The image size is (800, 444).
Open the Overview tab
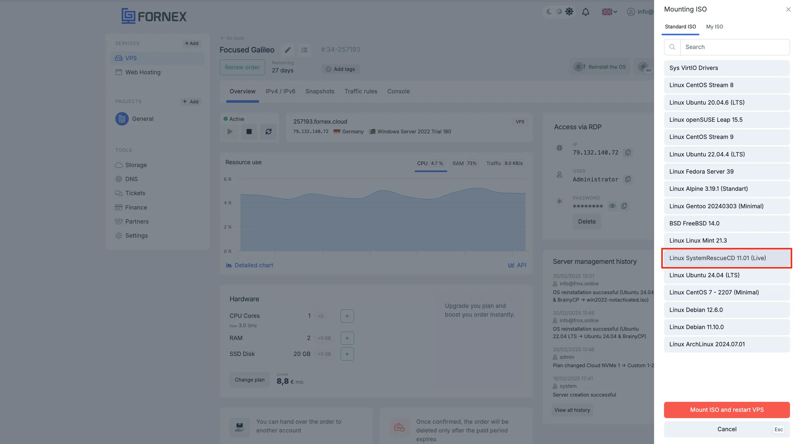coord(242,91)
